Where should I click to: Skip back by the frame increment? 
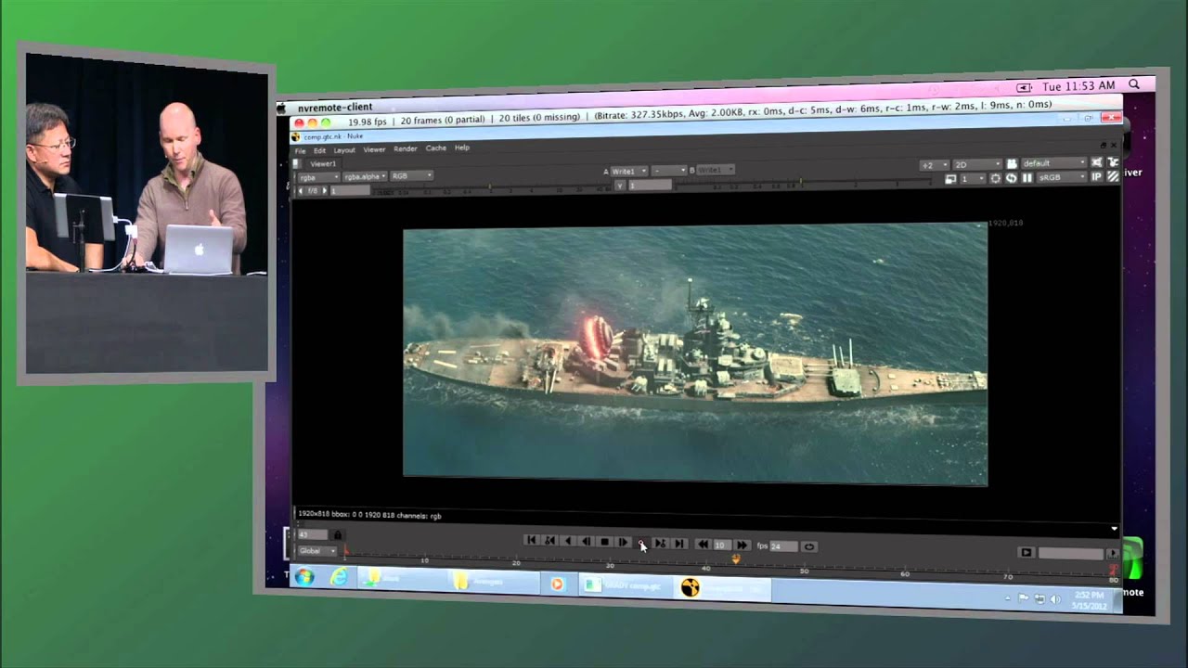[x=703, y=545]
